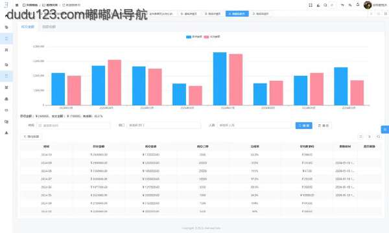Click the blue search button
Image resolution: width=389 pixels, height=233 pixels.
tap(303, 126)
